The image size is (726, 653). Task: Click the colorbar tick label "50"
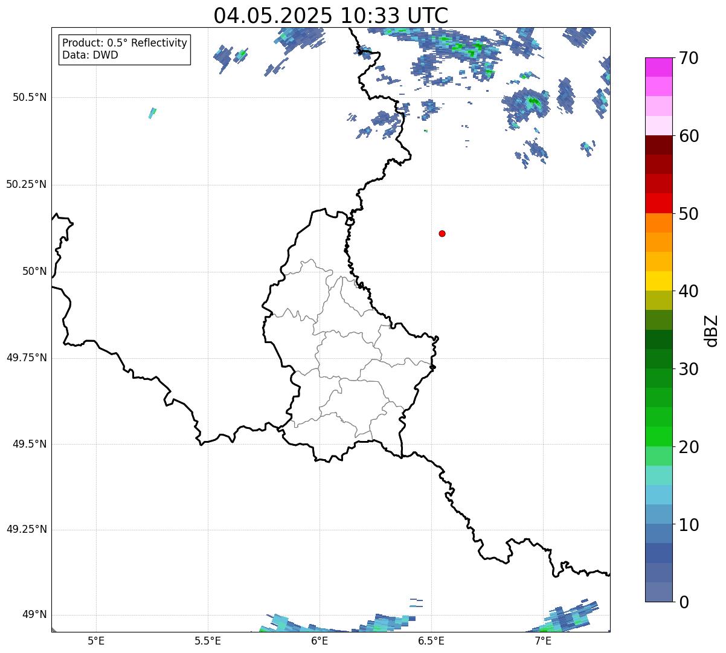[689, 214]
